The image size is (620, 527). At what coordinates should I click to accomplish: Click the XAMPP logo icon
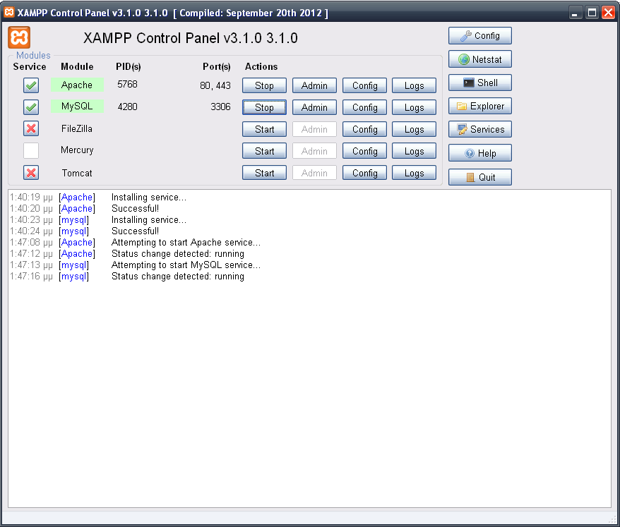coord(19,37)
